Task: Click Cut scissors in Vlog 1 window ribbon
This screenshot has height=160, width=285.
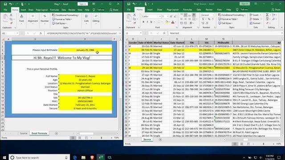Action: point(11,15)
